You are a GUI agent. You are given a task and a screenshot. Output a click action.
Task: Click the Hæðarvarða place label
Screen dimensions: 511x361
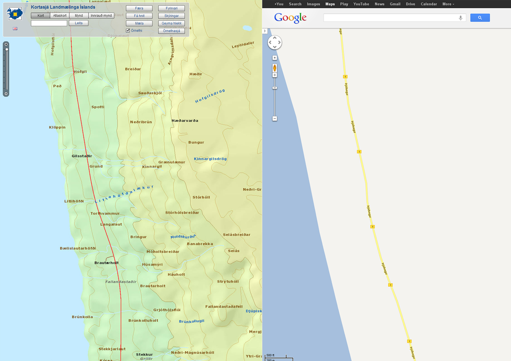[x=185, y=121]
